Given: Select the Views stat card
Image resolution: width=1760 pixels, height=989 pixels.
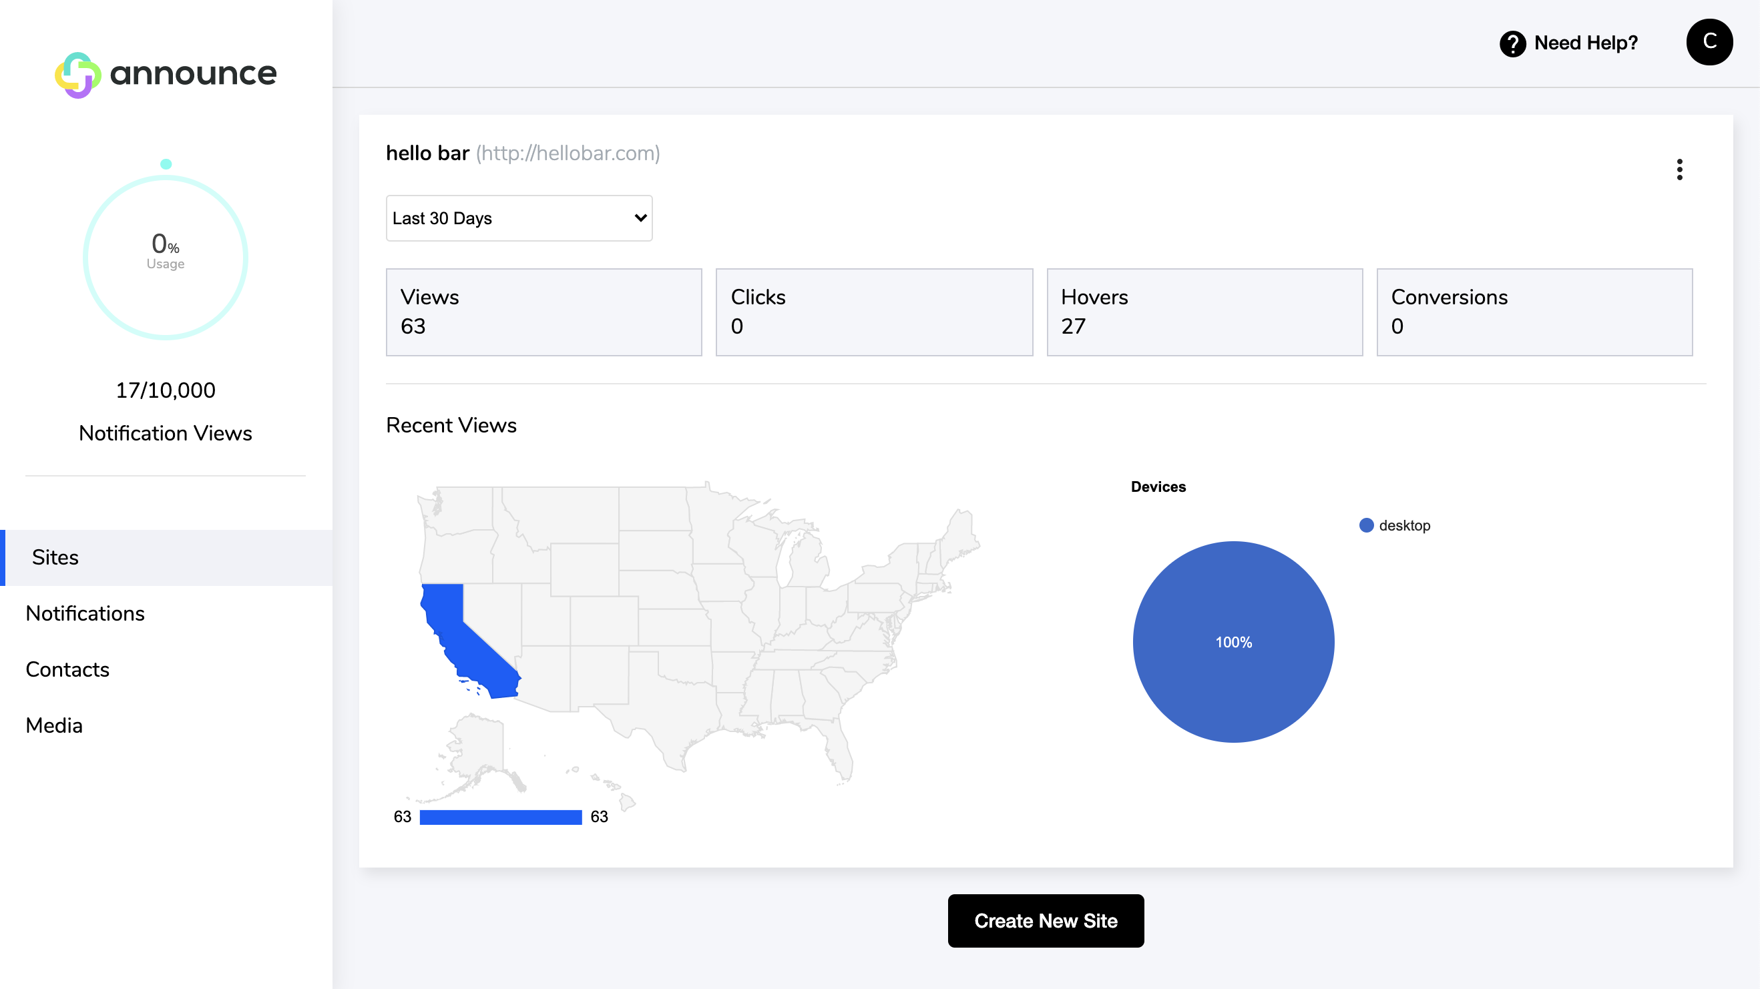Looking at the screenshot, I should (544, 312).
